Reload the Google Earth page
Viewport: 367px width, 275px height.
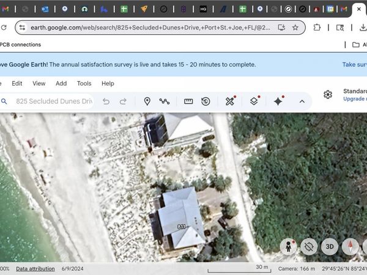coord(4,28)
